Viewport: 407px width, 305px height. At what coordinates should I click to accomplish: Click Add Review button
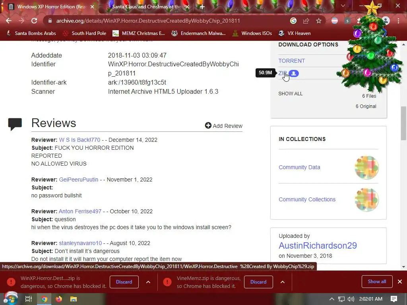tap(224, 126)
